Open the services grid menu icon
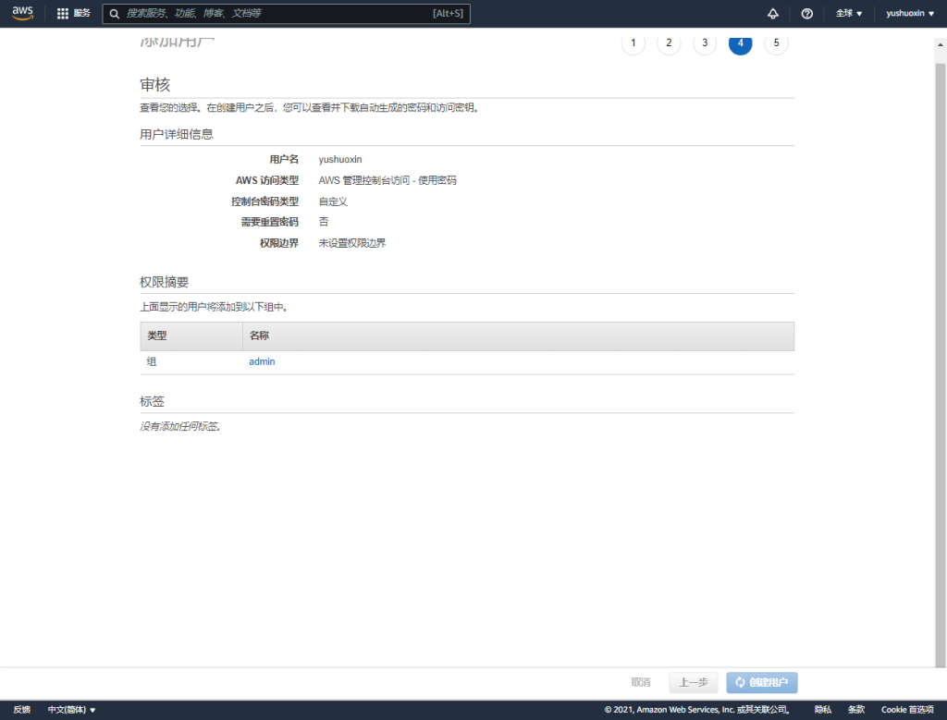The image size is (947, 720). [x=63, y=14]
